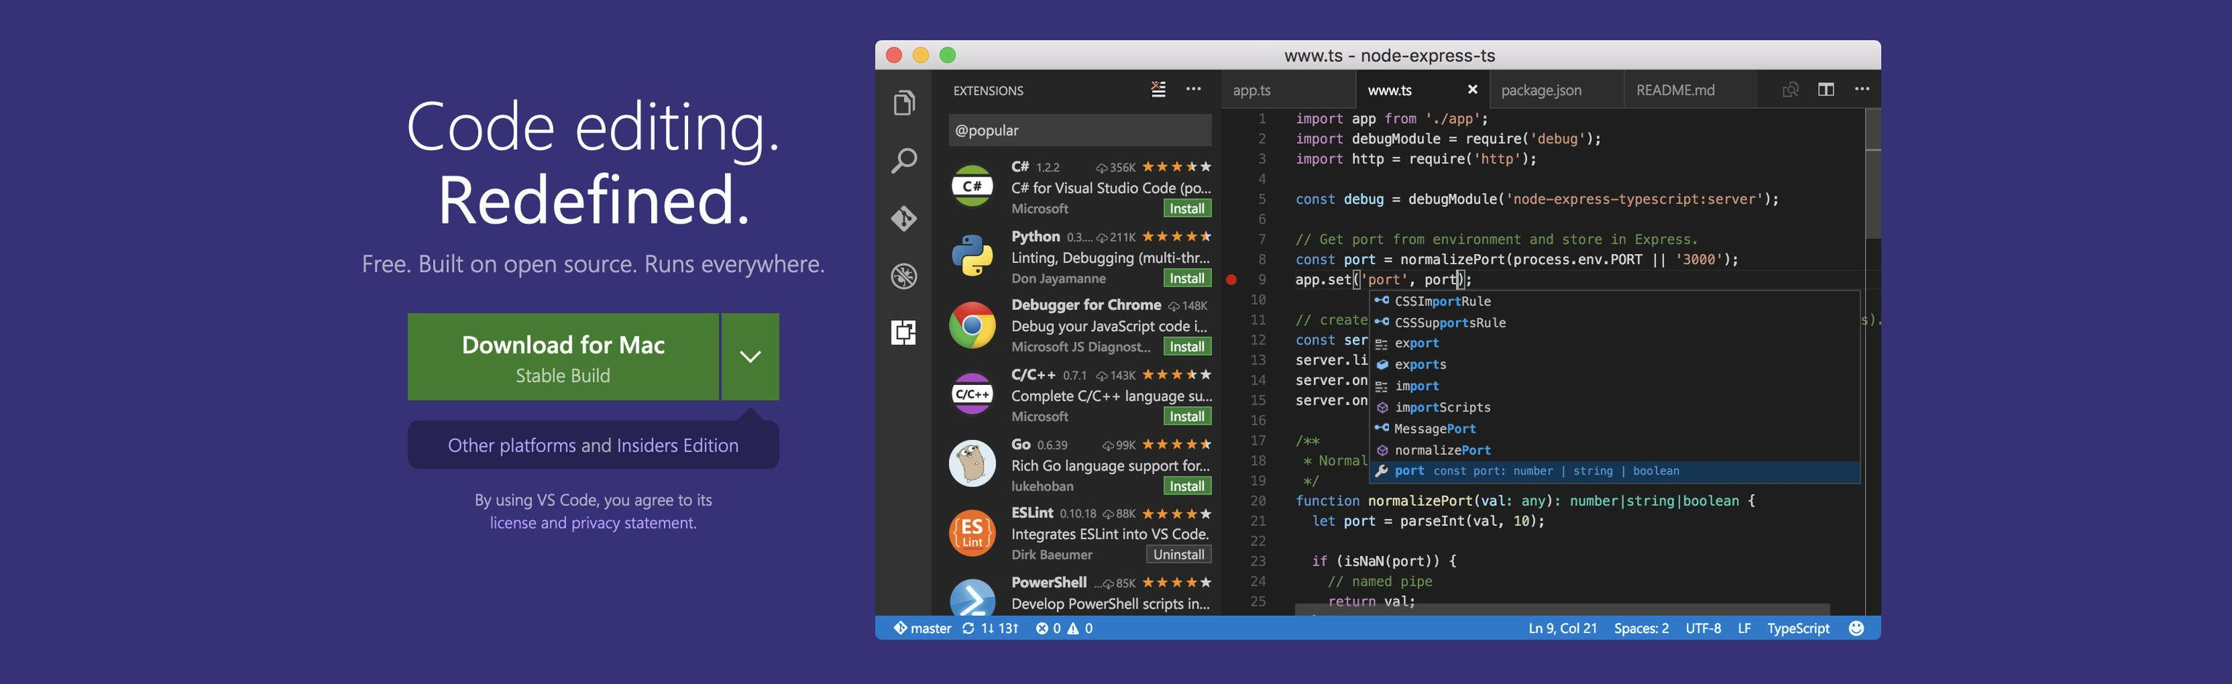Synchronize changes via sync icon in status bar
The image size is (2232, 684).
968,629
